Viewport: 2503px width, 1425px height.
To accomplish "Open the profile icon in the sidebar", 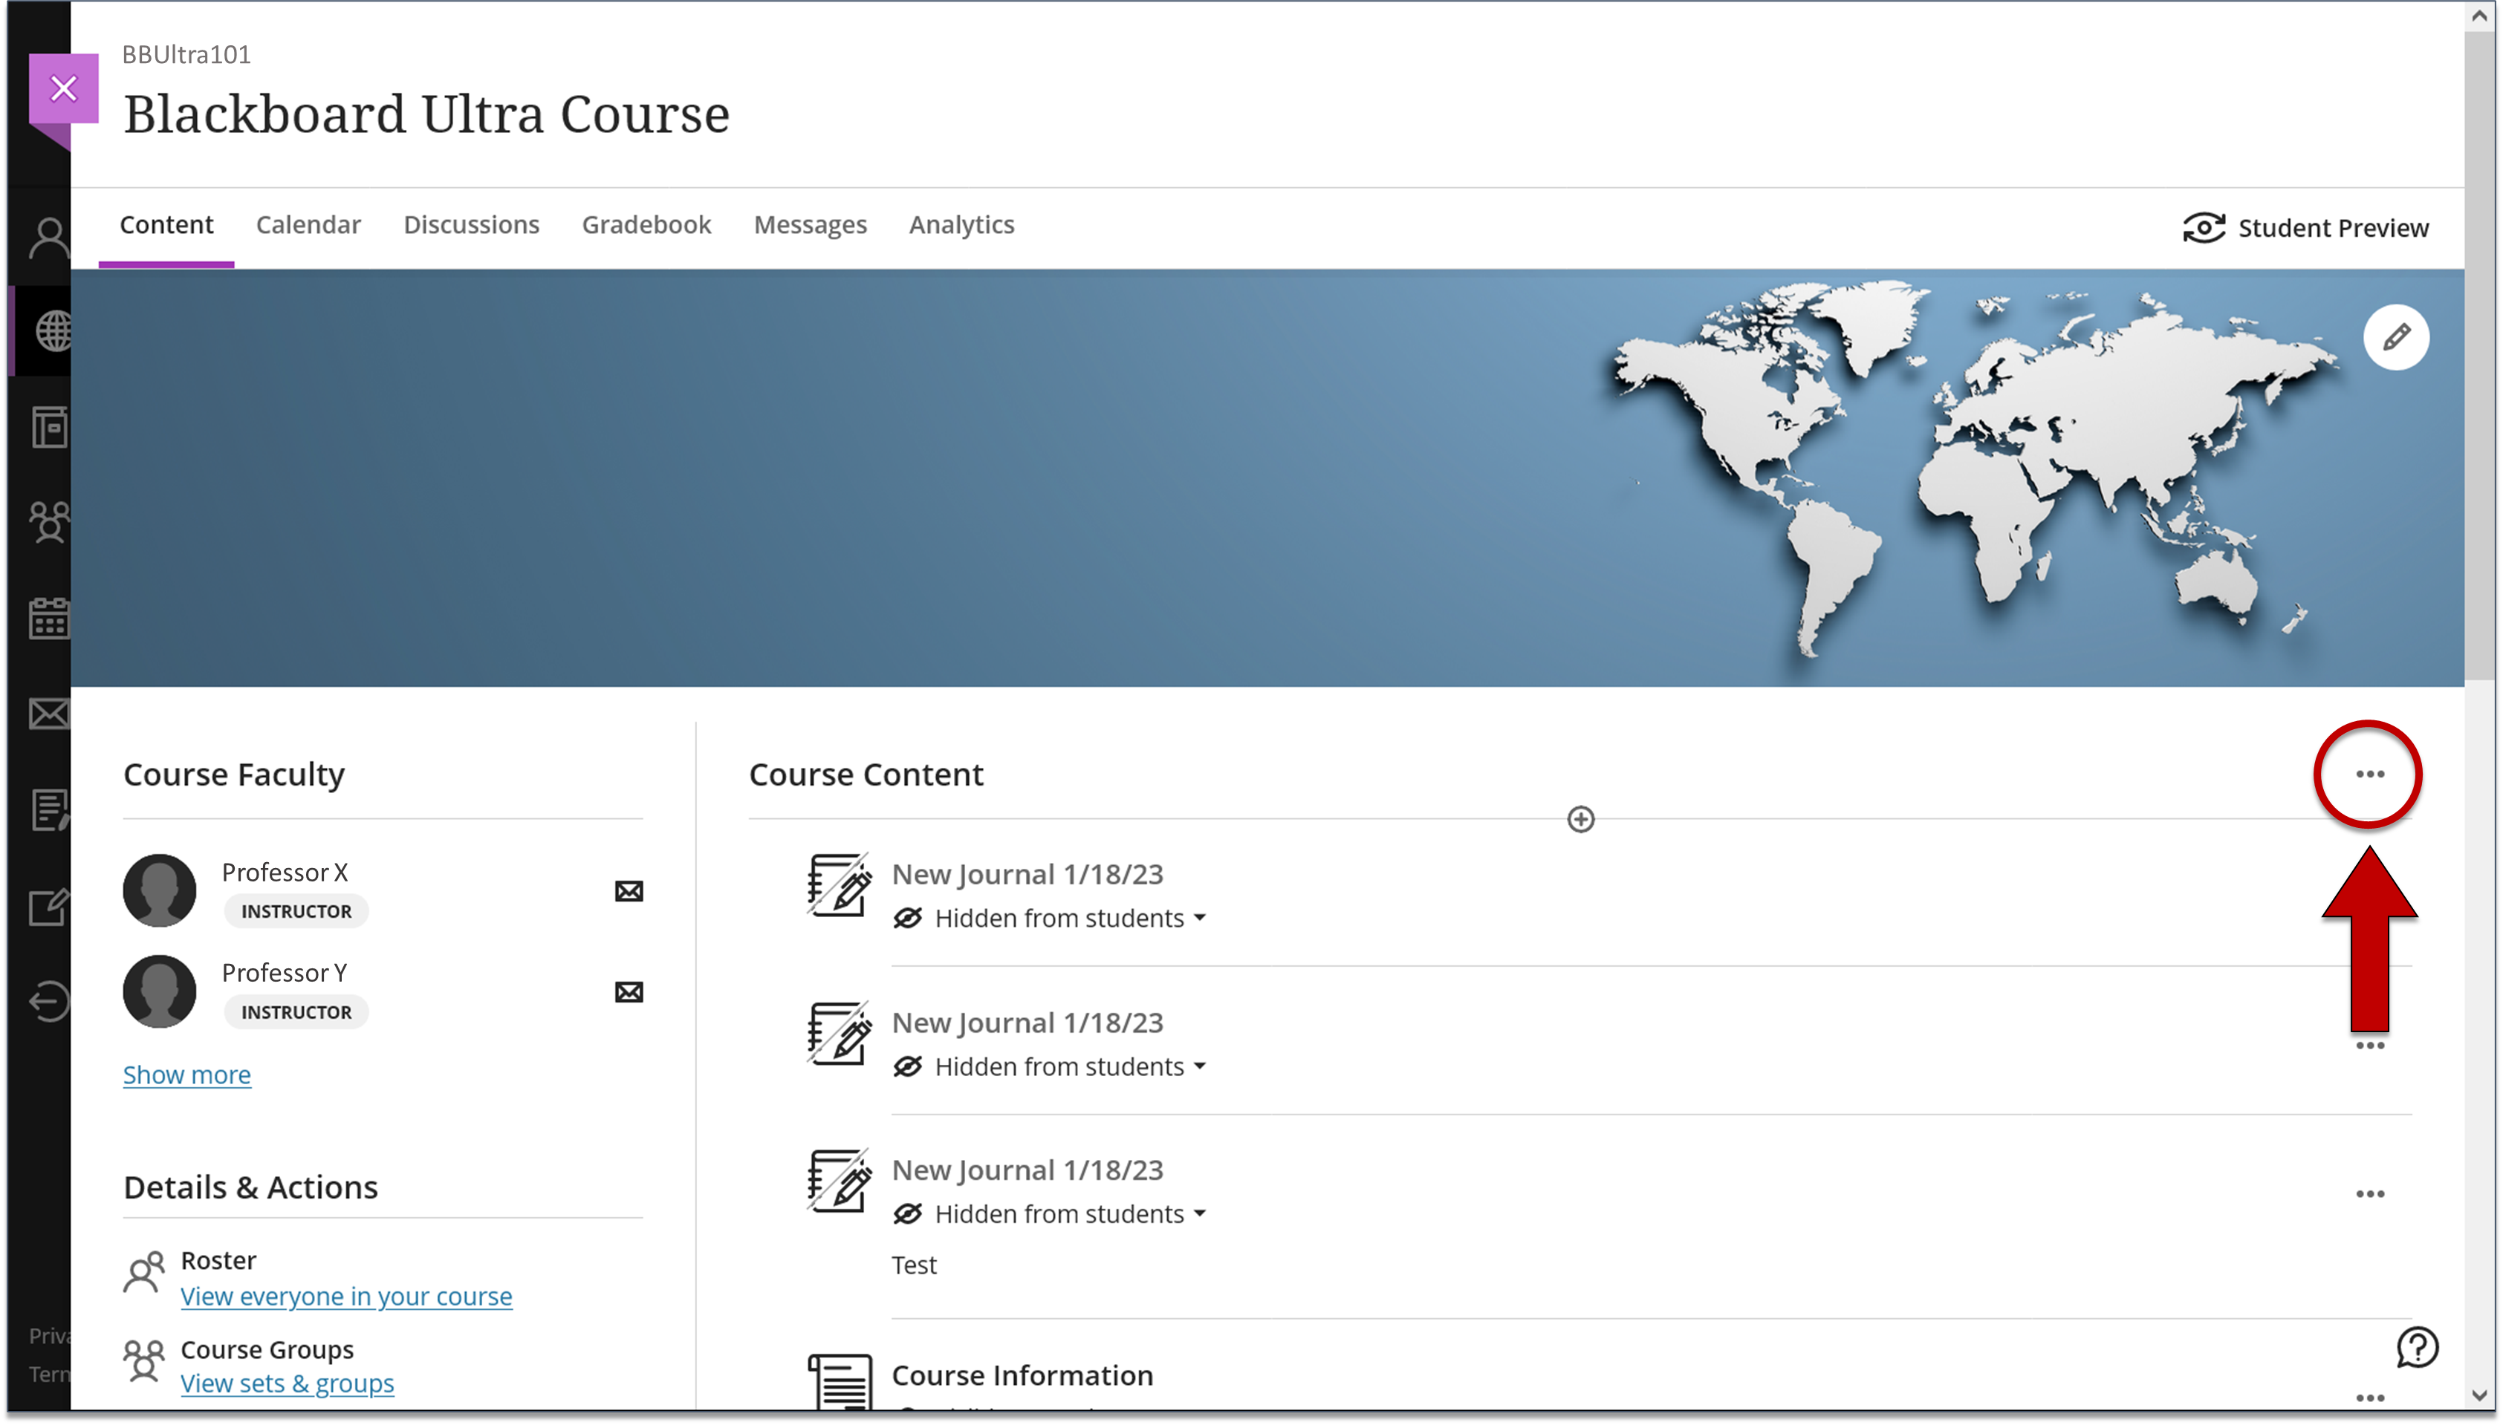I will coord(49,238).
